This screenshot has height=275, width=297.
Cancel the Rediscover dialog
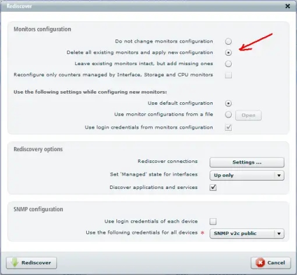coord(271,263)
